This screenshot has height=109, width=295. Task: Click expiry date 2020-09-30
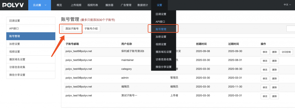coord(235,51)
